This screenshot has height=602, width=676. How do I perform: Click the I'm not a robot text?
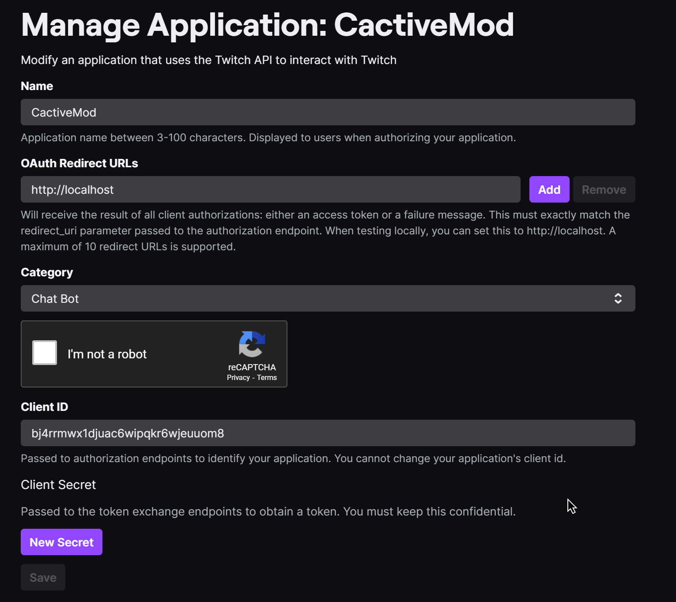tap(107, 354)
